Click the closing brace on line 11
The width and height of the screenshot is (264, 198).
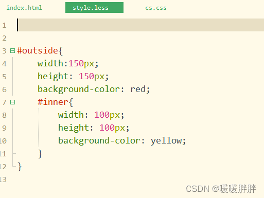[40, 154]
